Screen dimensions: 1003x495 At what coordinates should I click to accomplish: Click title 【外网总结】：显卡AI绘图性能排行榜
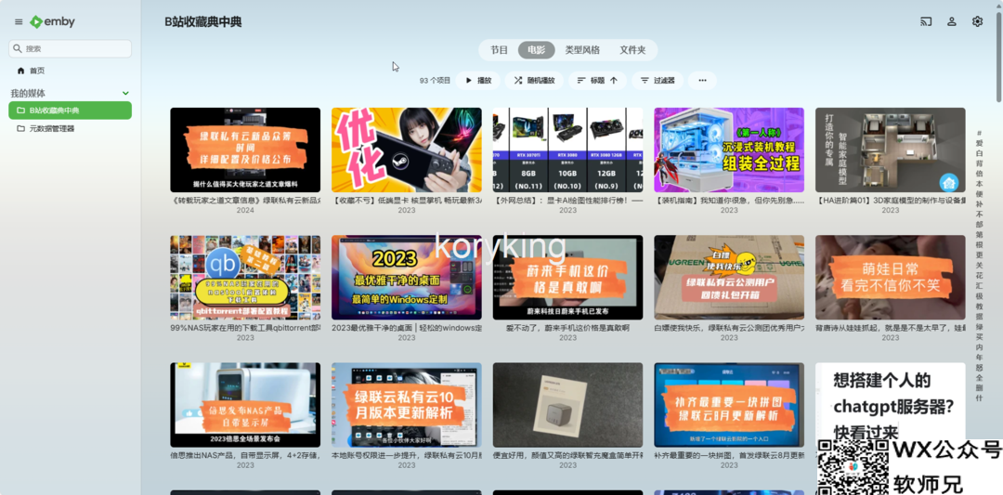(567, 201)
